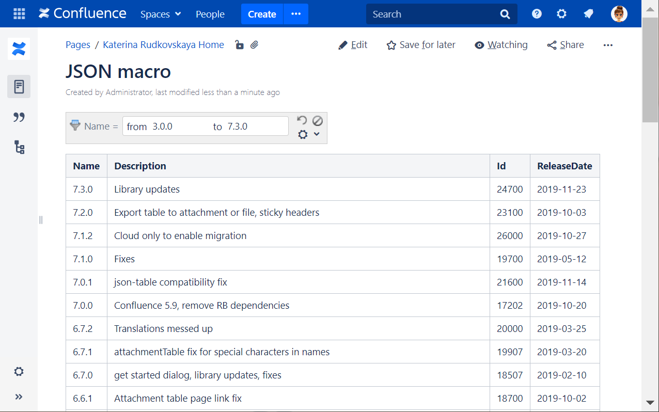Clear the filter with the cancel icon
659x412 pixels.
coord(318,120)
